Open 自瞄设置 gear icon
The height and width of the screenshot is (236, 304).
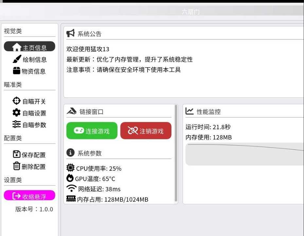coord(16,113)
